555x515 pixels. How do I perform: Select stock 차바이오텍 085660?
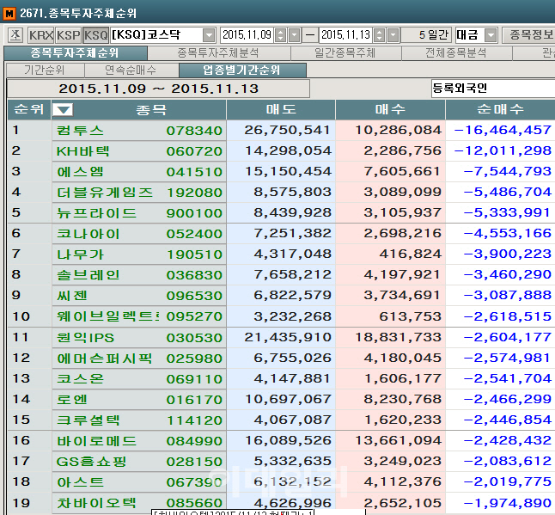(x=139, y=503)
